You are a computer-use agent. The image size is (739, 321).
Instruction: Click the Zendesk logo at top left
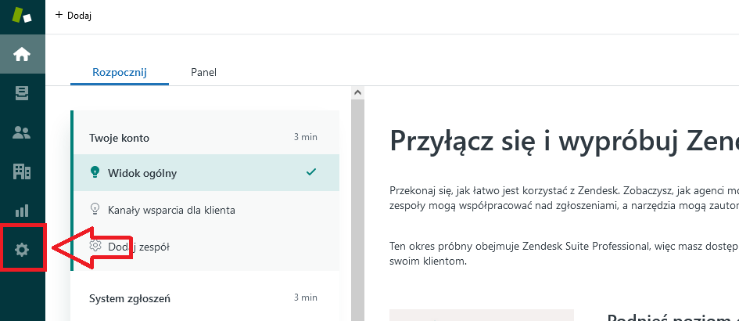[x=22, y=15]
